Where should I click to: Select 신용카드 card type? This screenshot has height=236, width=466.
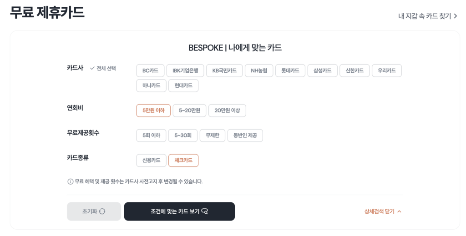coord(151,161)
